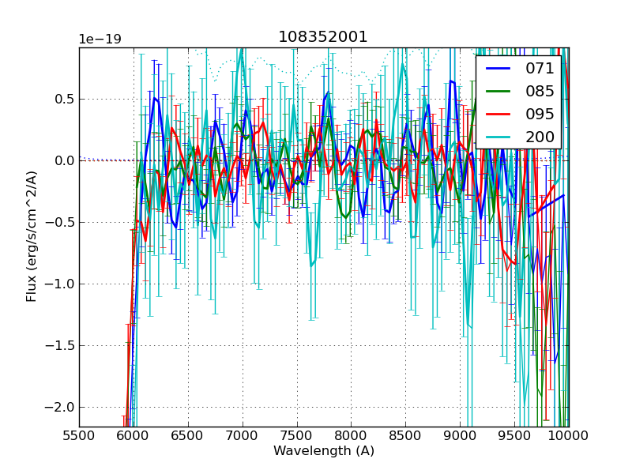Click the blue line sample in legend
This screenshot has width=632, height=474.
[x=498, y=69]
